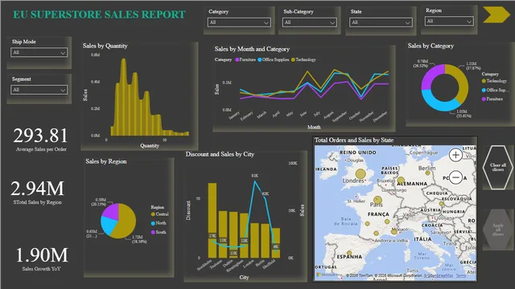Click the Spain bubble on the map

coord(349,253)
